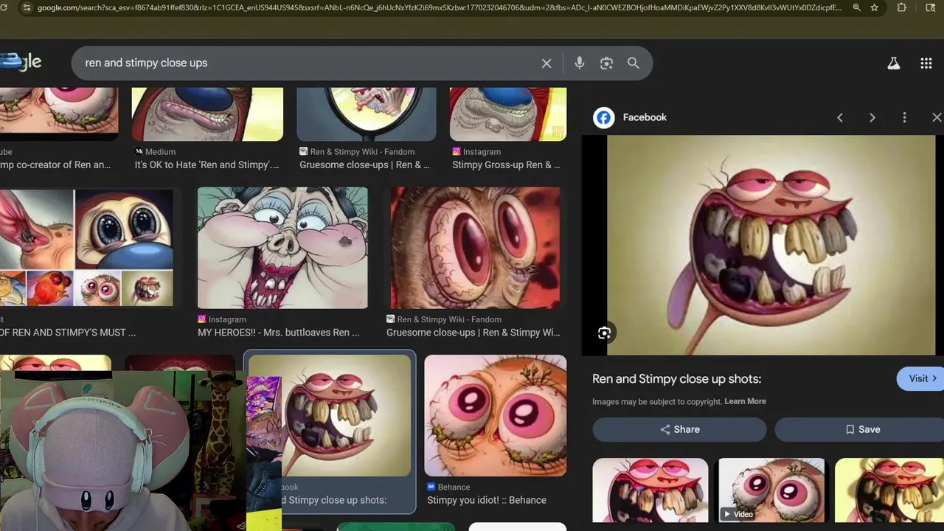Click the Facebook source logo in preview
This screenshot has width=944, height=531.
pyautogui.click(x=604, y=117)
